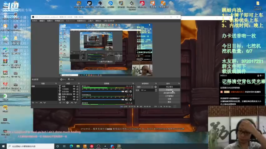
Task: Open File Explorer from the taskbar
Action: [78, 146]
